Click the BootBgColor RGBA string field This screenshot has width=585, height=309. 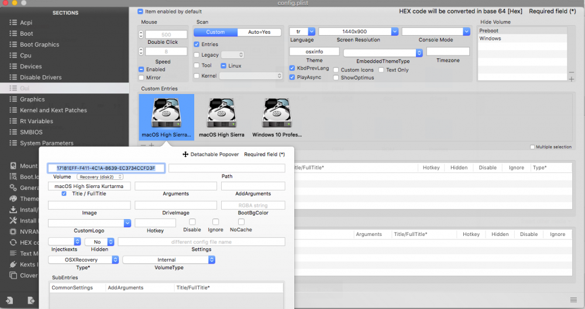click(253, 206)
